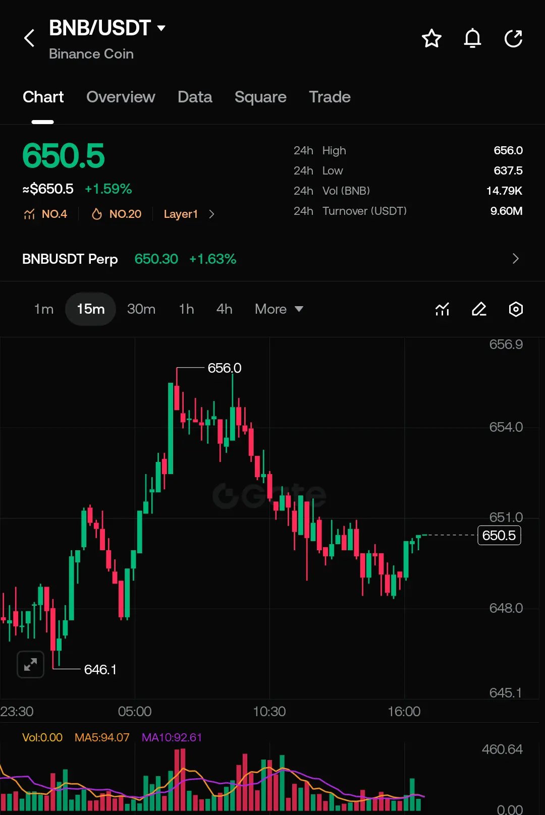Tap the 24h Low value 637.5
This screenshot has height=815, width=545.
[x=508, y=170]
